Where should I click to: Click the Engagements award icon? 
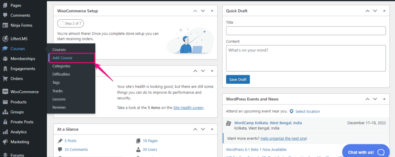click(x=5, y=69)
